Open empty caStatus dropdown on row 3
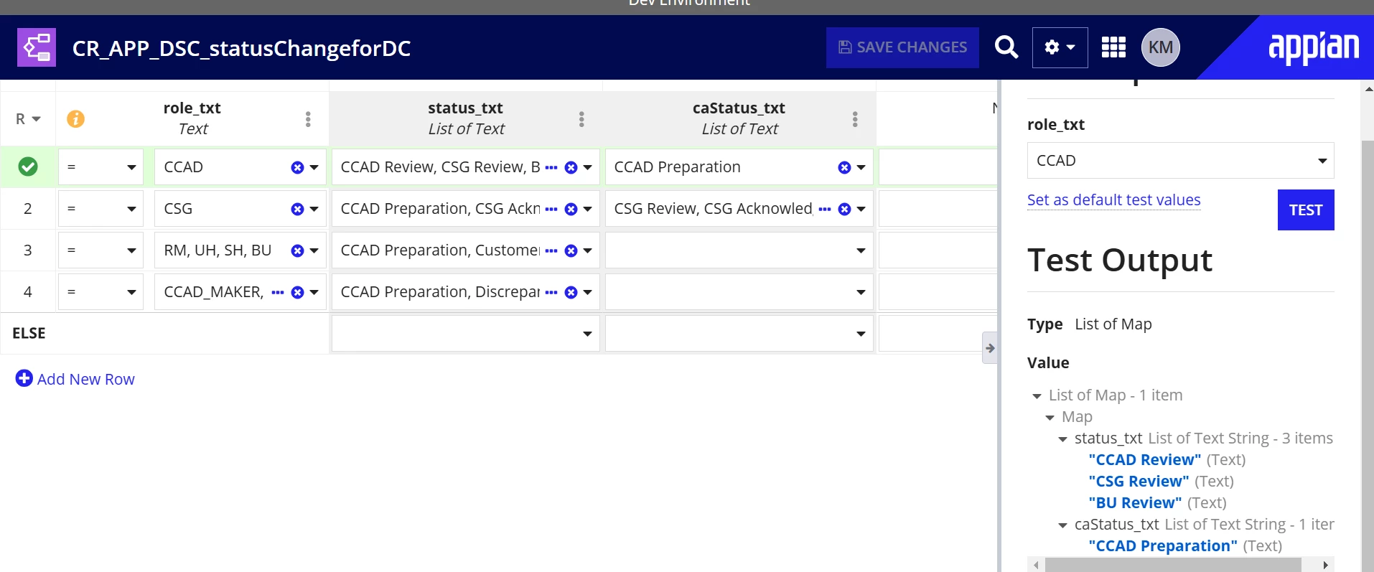Viewport: 1374px width, 572px height. (x=739, y=250)
